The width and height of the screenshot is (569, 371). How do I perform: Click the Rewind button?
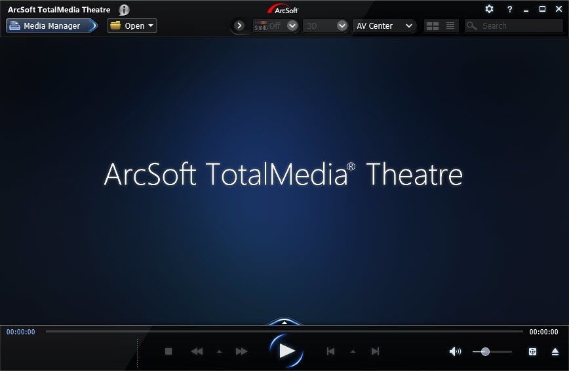click(x=197, y=351)
